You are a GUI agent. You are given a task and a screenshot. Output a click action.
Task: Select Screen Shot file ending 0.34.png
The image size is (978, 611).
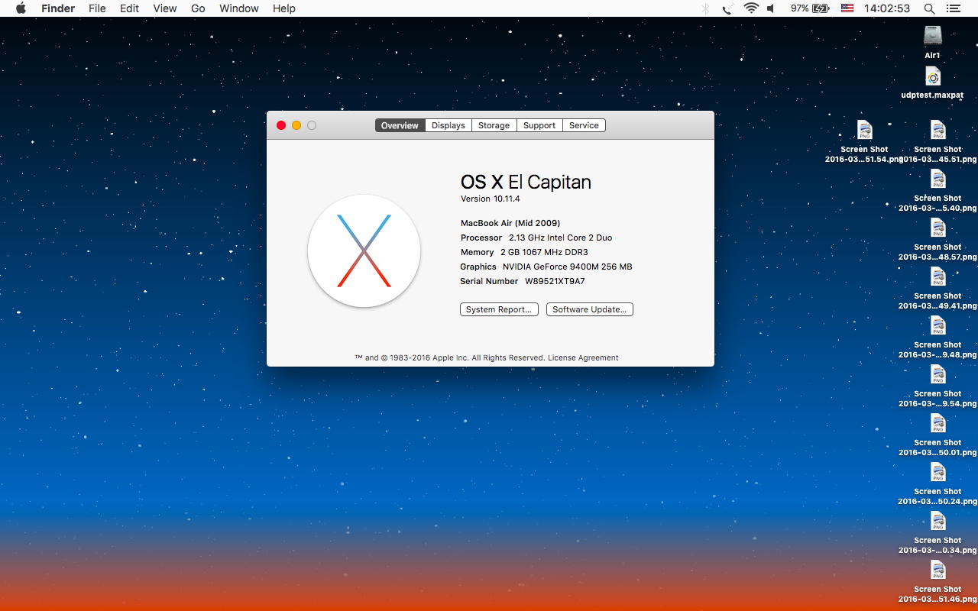pos(938,522)
